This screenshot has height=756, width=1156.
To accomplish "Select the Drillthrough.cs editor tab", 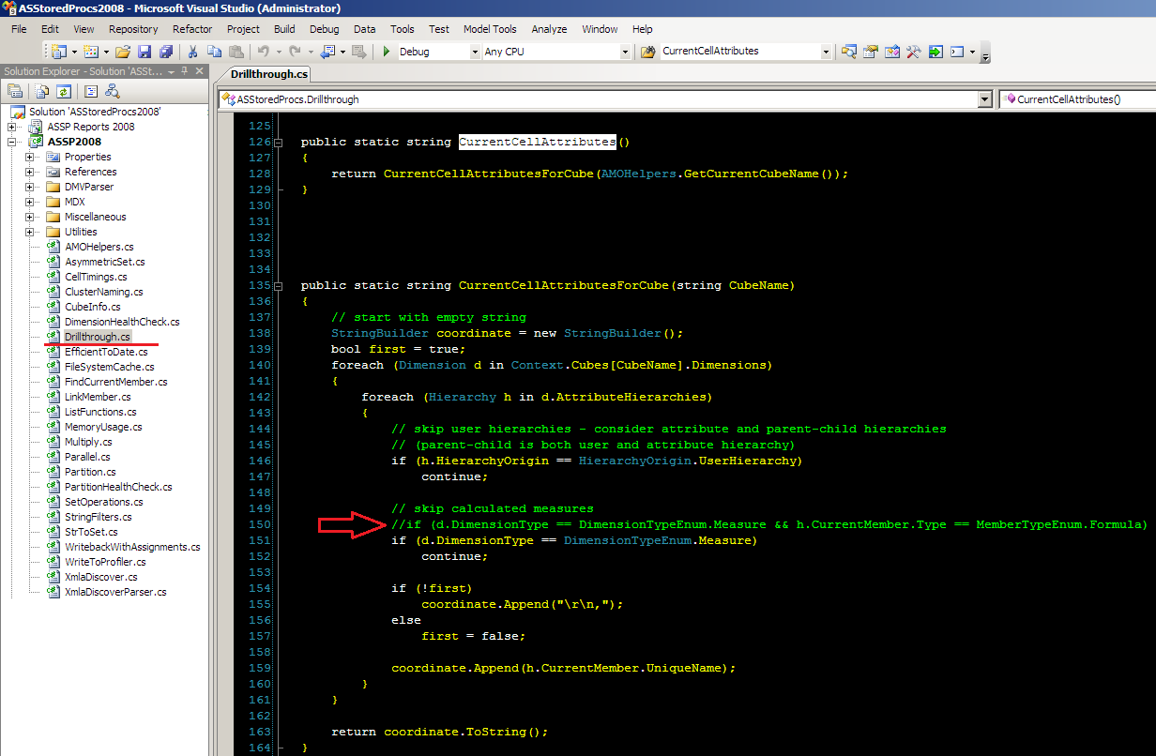I will [268, 73].
